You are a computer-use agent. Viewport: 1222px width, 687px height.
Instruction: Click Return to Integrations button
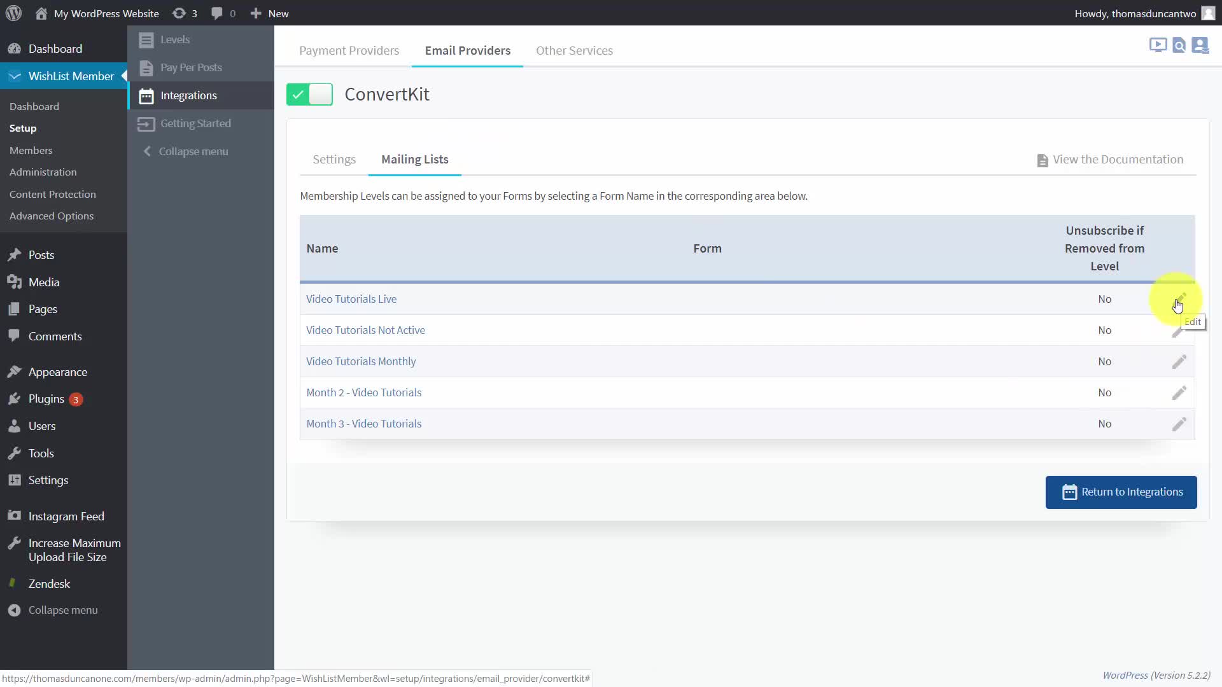1121,492
